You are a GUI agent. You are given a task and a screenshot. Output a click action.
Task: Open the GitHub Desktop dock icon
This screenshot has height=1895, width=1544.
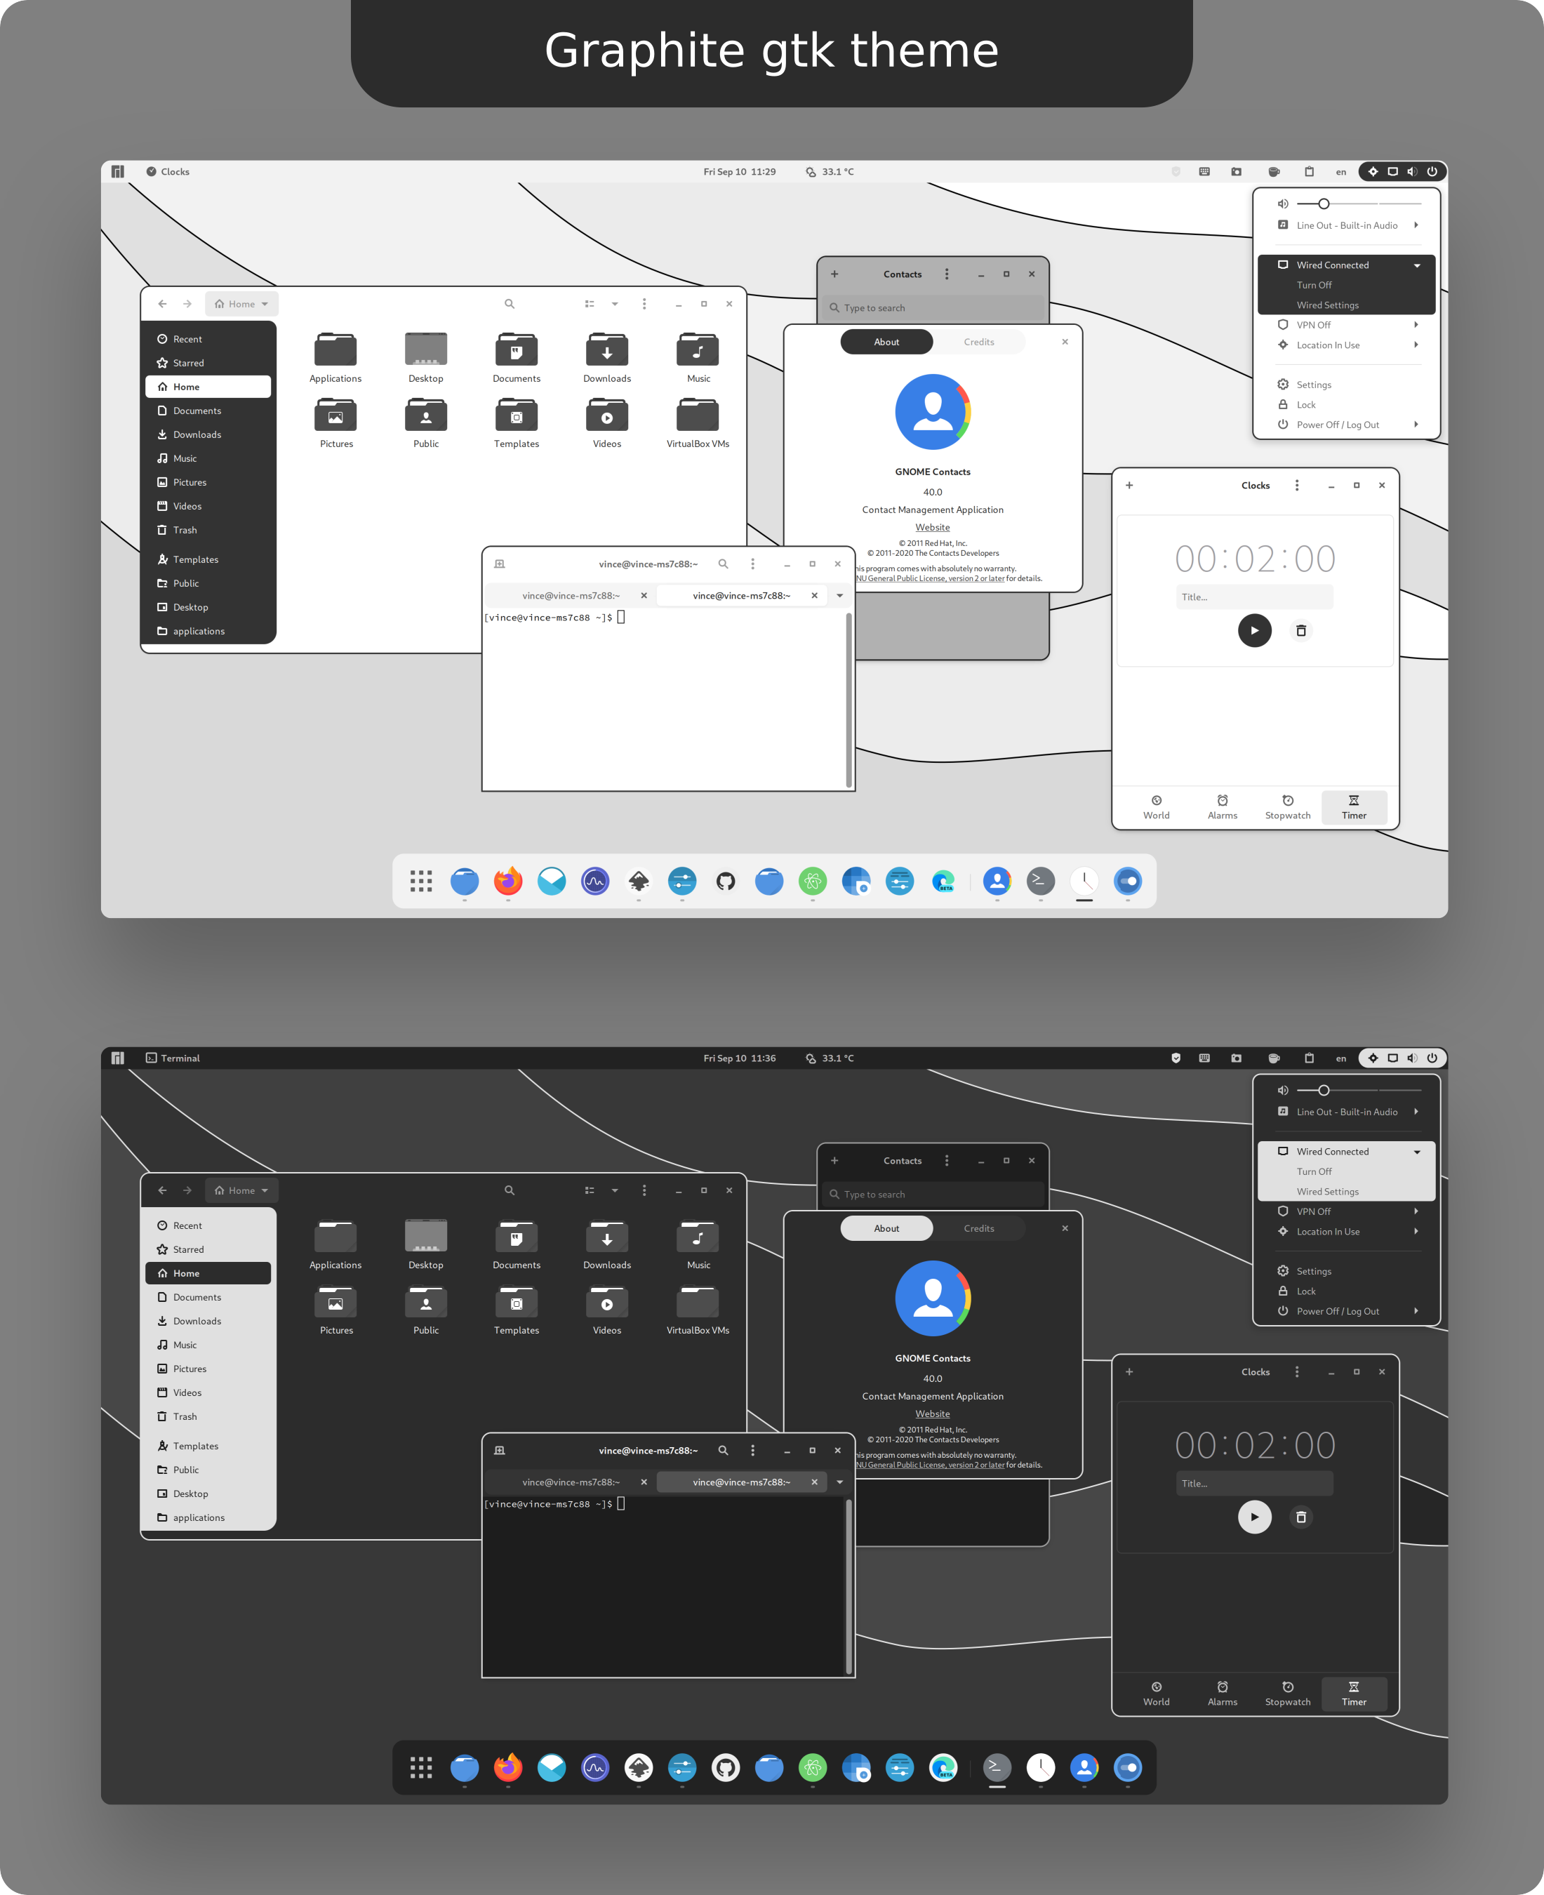tap(725, 882)
